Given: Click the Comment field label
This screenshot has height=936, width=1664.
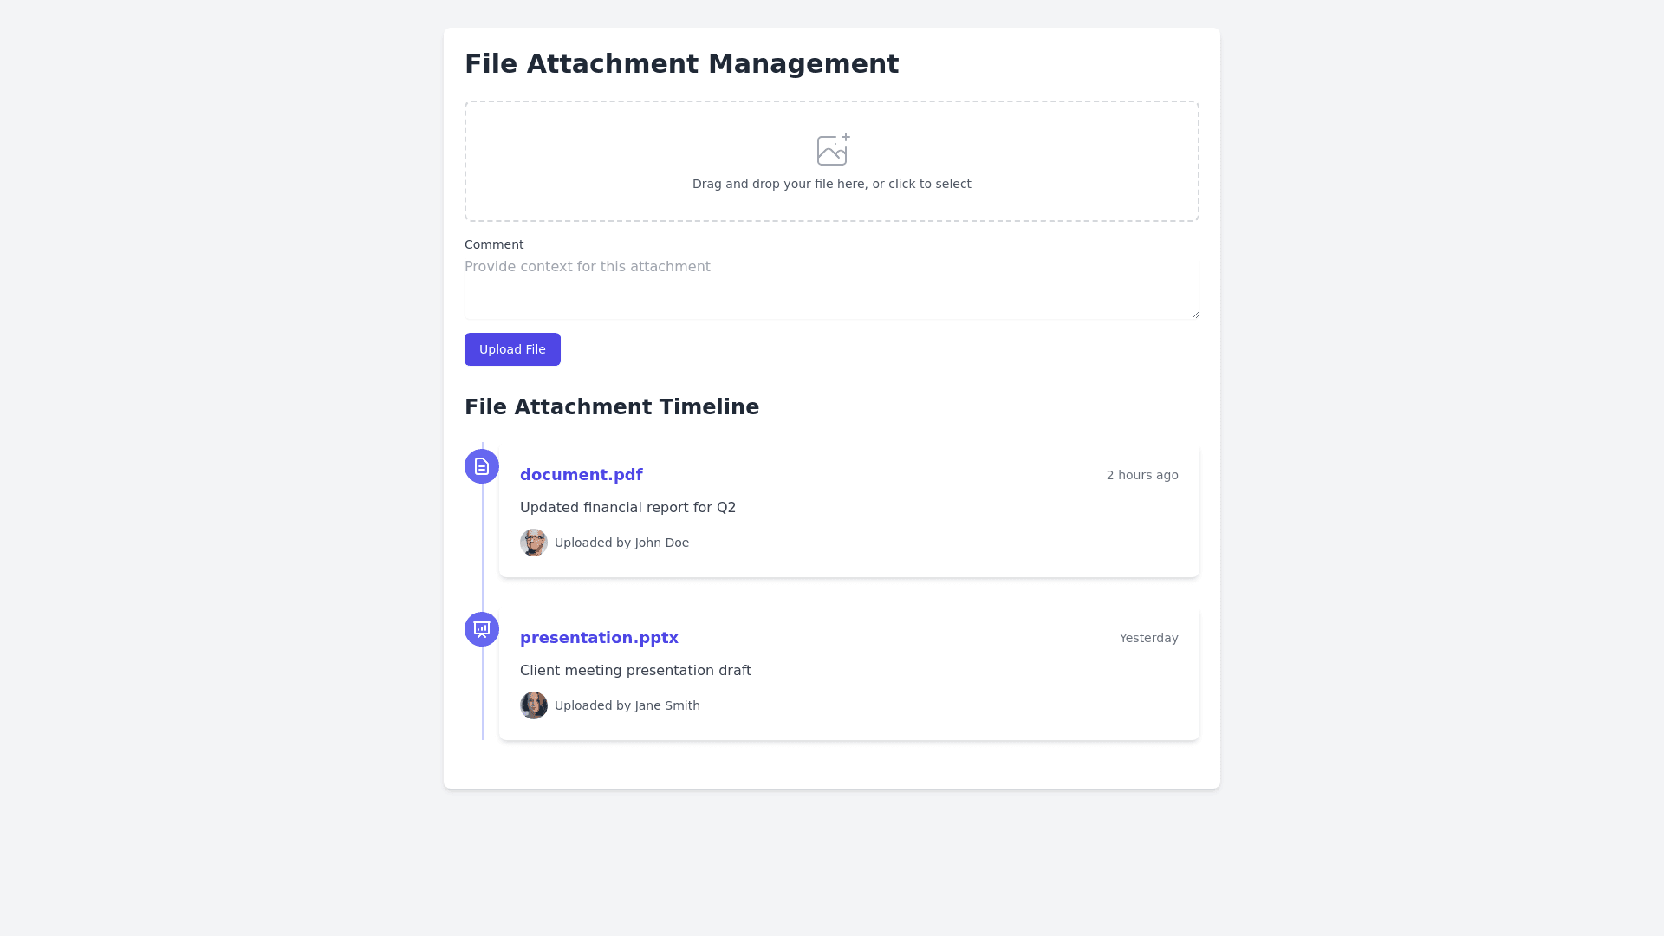Looking at the screenshot, I should pyautogui.click(x=494, y=244).
